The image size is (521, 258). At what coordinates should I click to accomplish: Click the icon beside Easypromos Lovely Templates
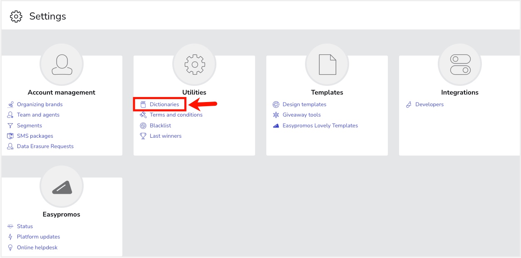(276, 126)
